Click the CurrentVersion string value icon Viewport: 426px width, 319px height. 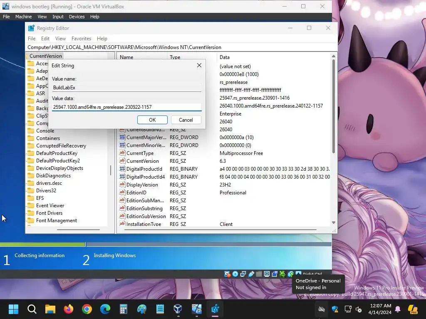coord(122,161)
